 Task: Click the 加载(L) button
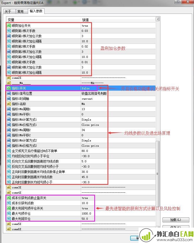pos(176,220)
